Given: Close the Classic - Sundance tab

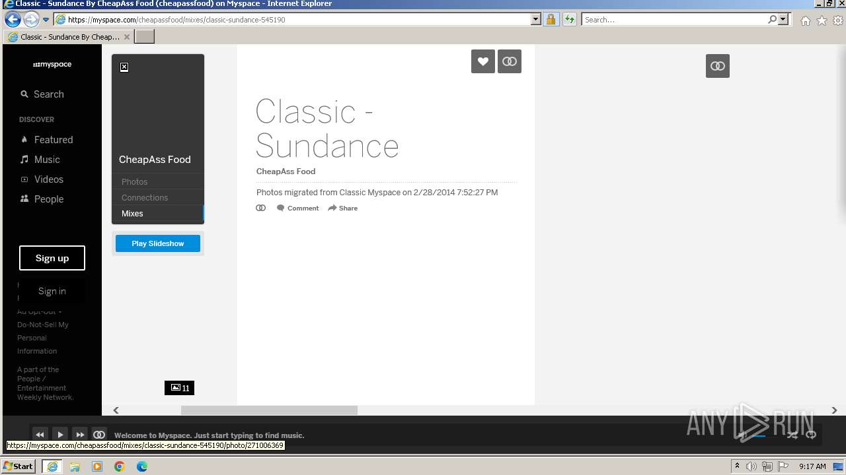Looking at the screenshot, I should [127, 37].
